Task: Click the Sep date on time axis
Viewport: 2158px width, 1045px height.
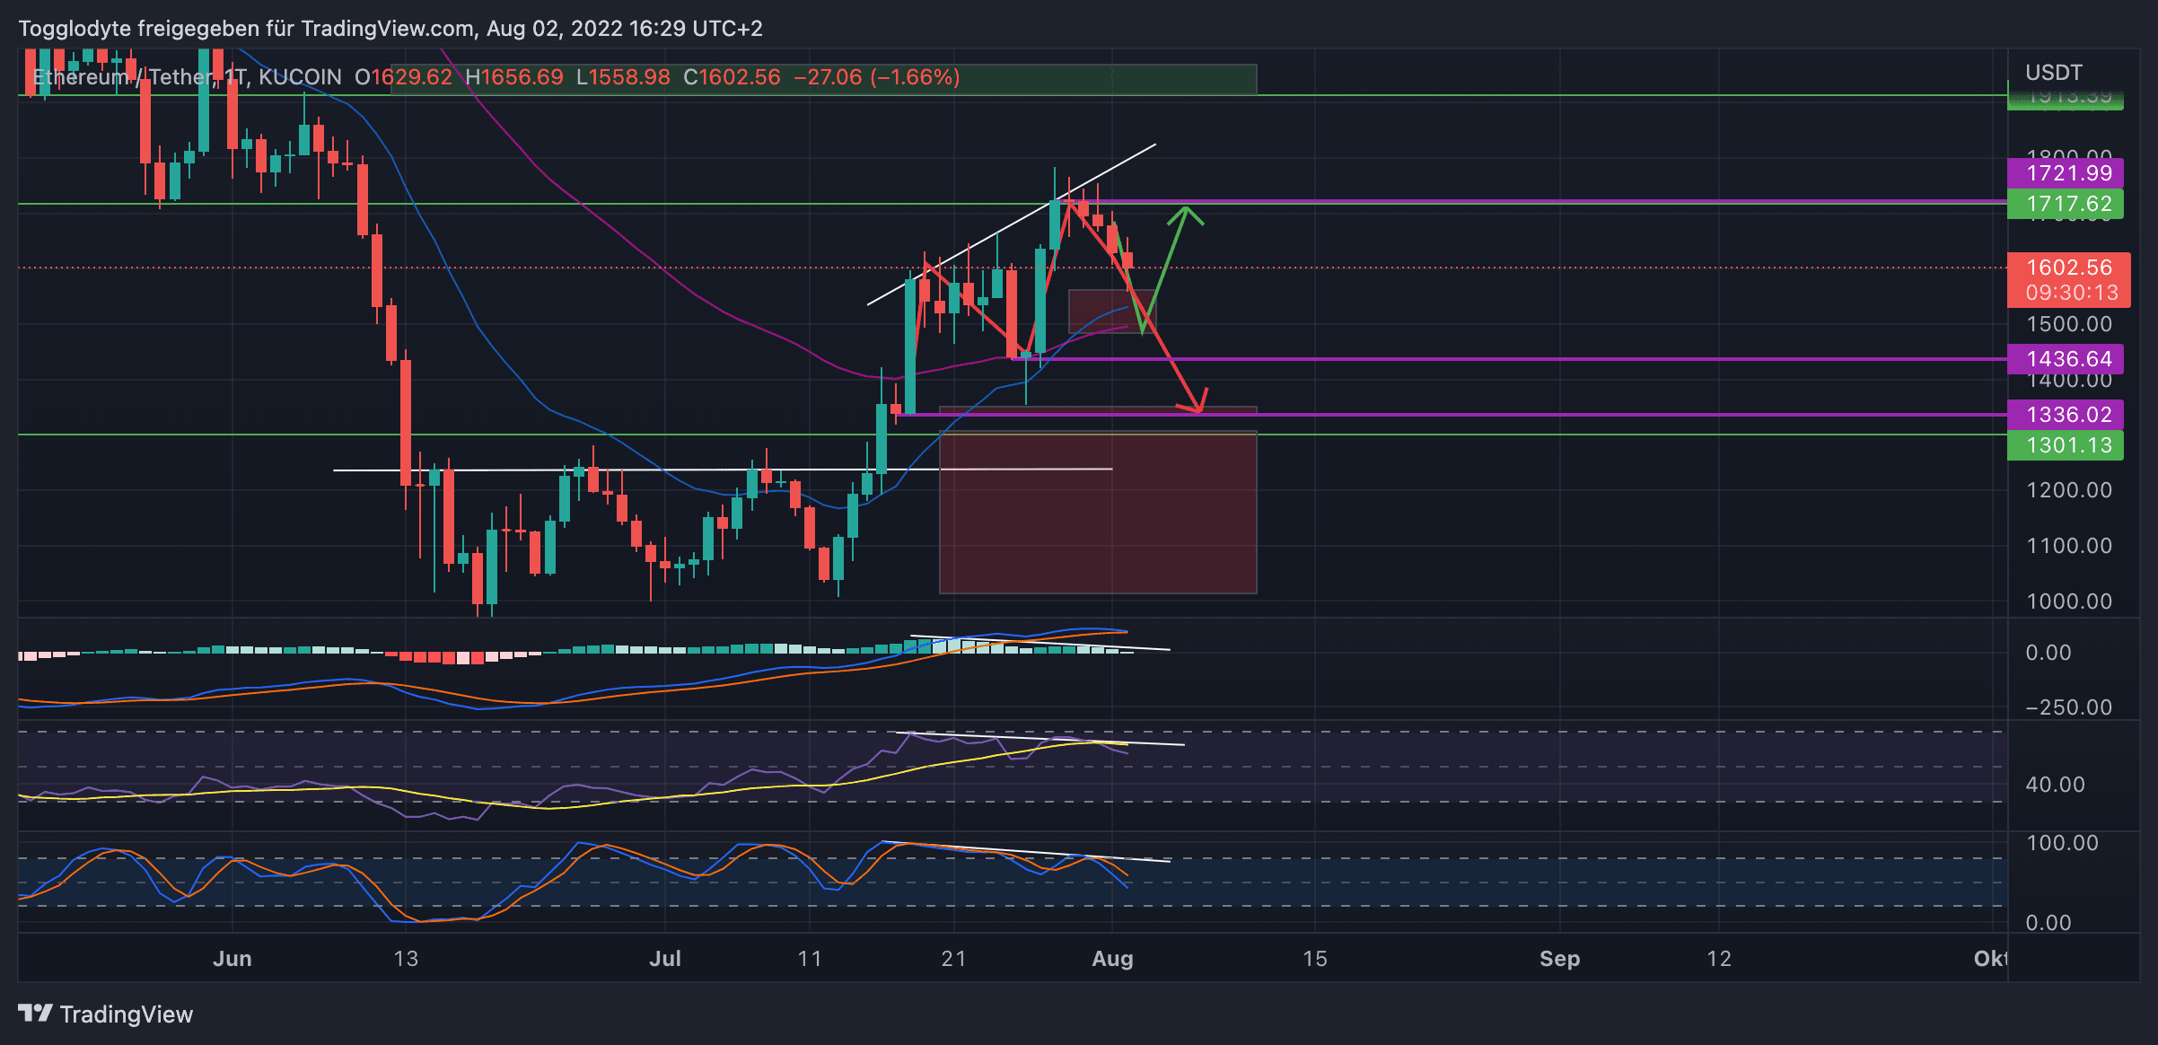Action: point(1559,959)
